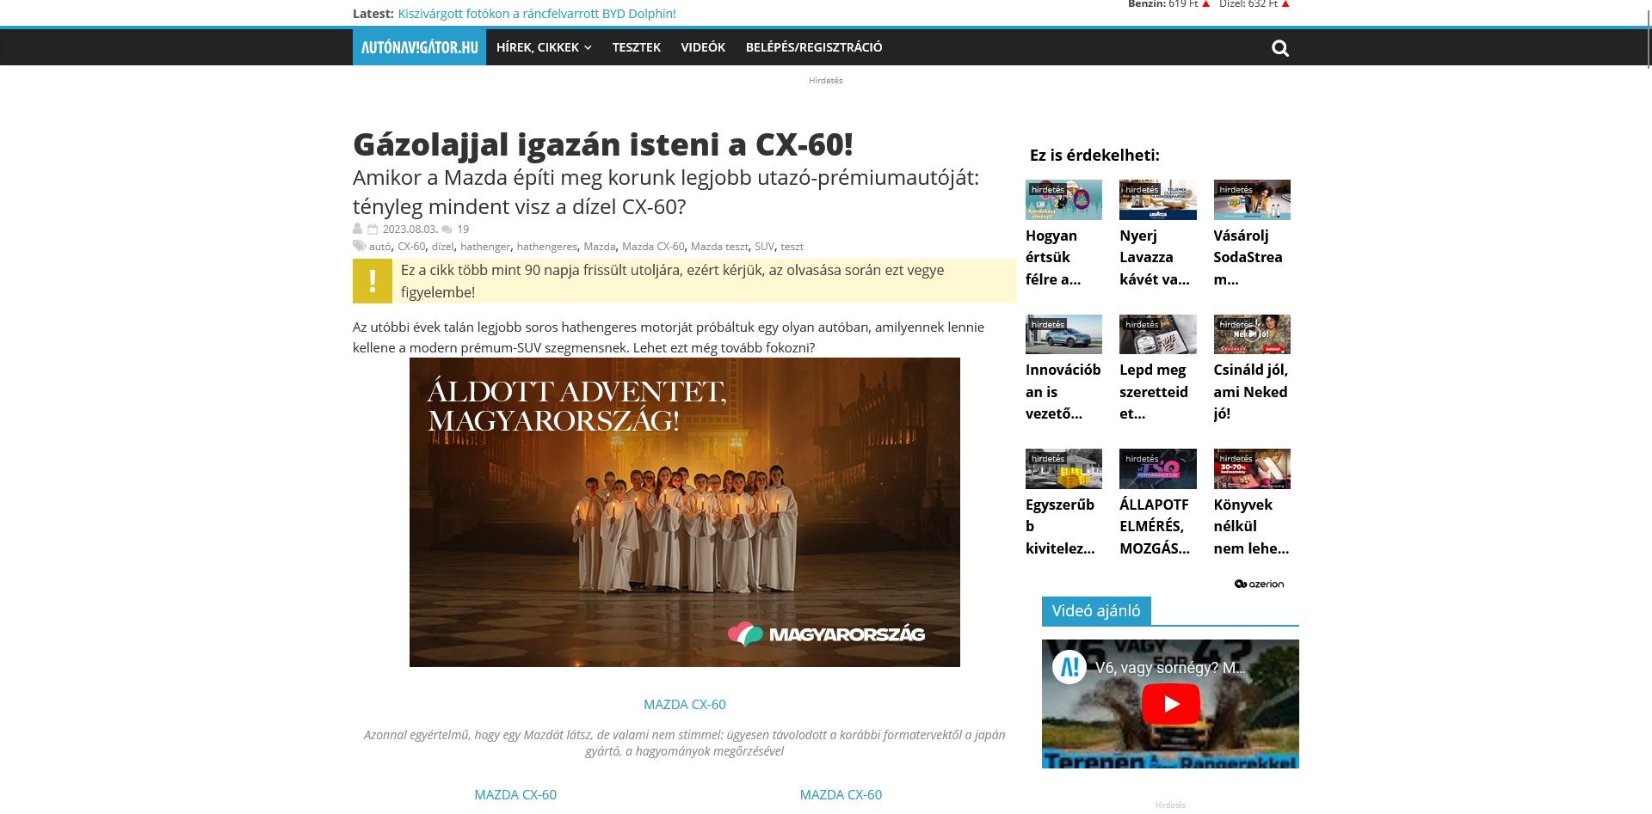Open video title 'Vó, vagy sornégy? M...'
The width and height of the screenshot is (1652, 814).
click(x=1170, y=668)
